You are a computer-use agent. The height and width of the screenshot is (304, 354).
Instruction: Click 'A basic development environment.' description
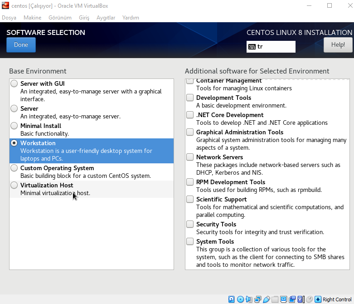pos(241,106)
